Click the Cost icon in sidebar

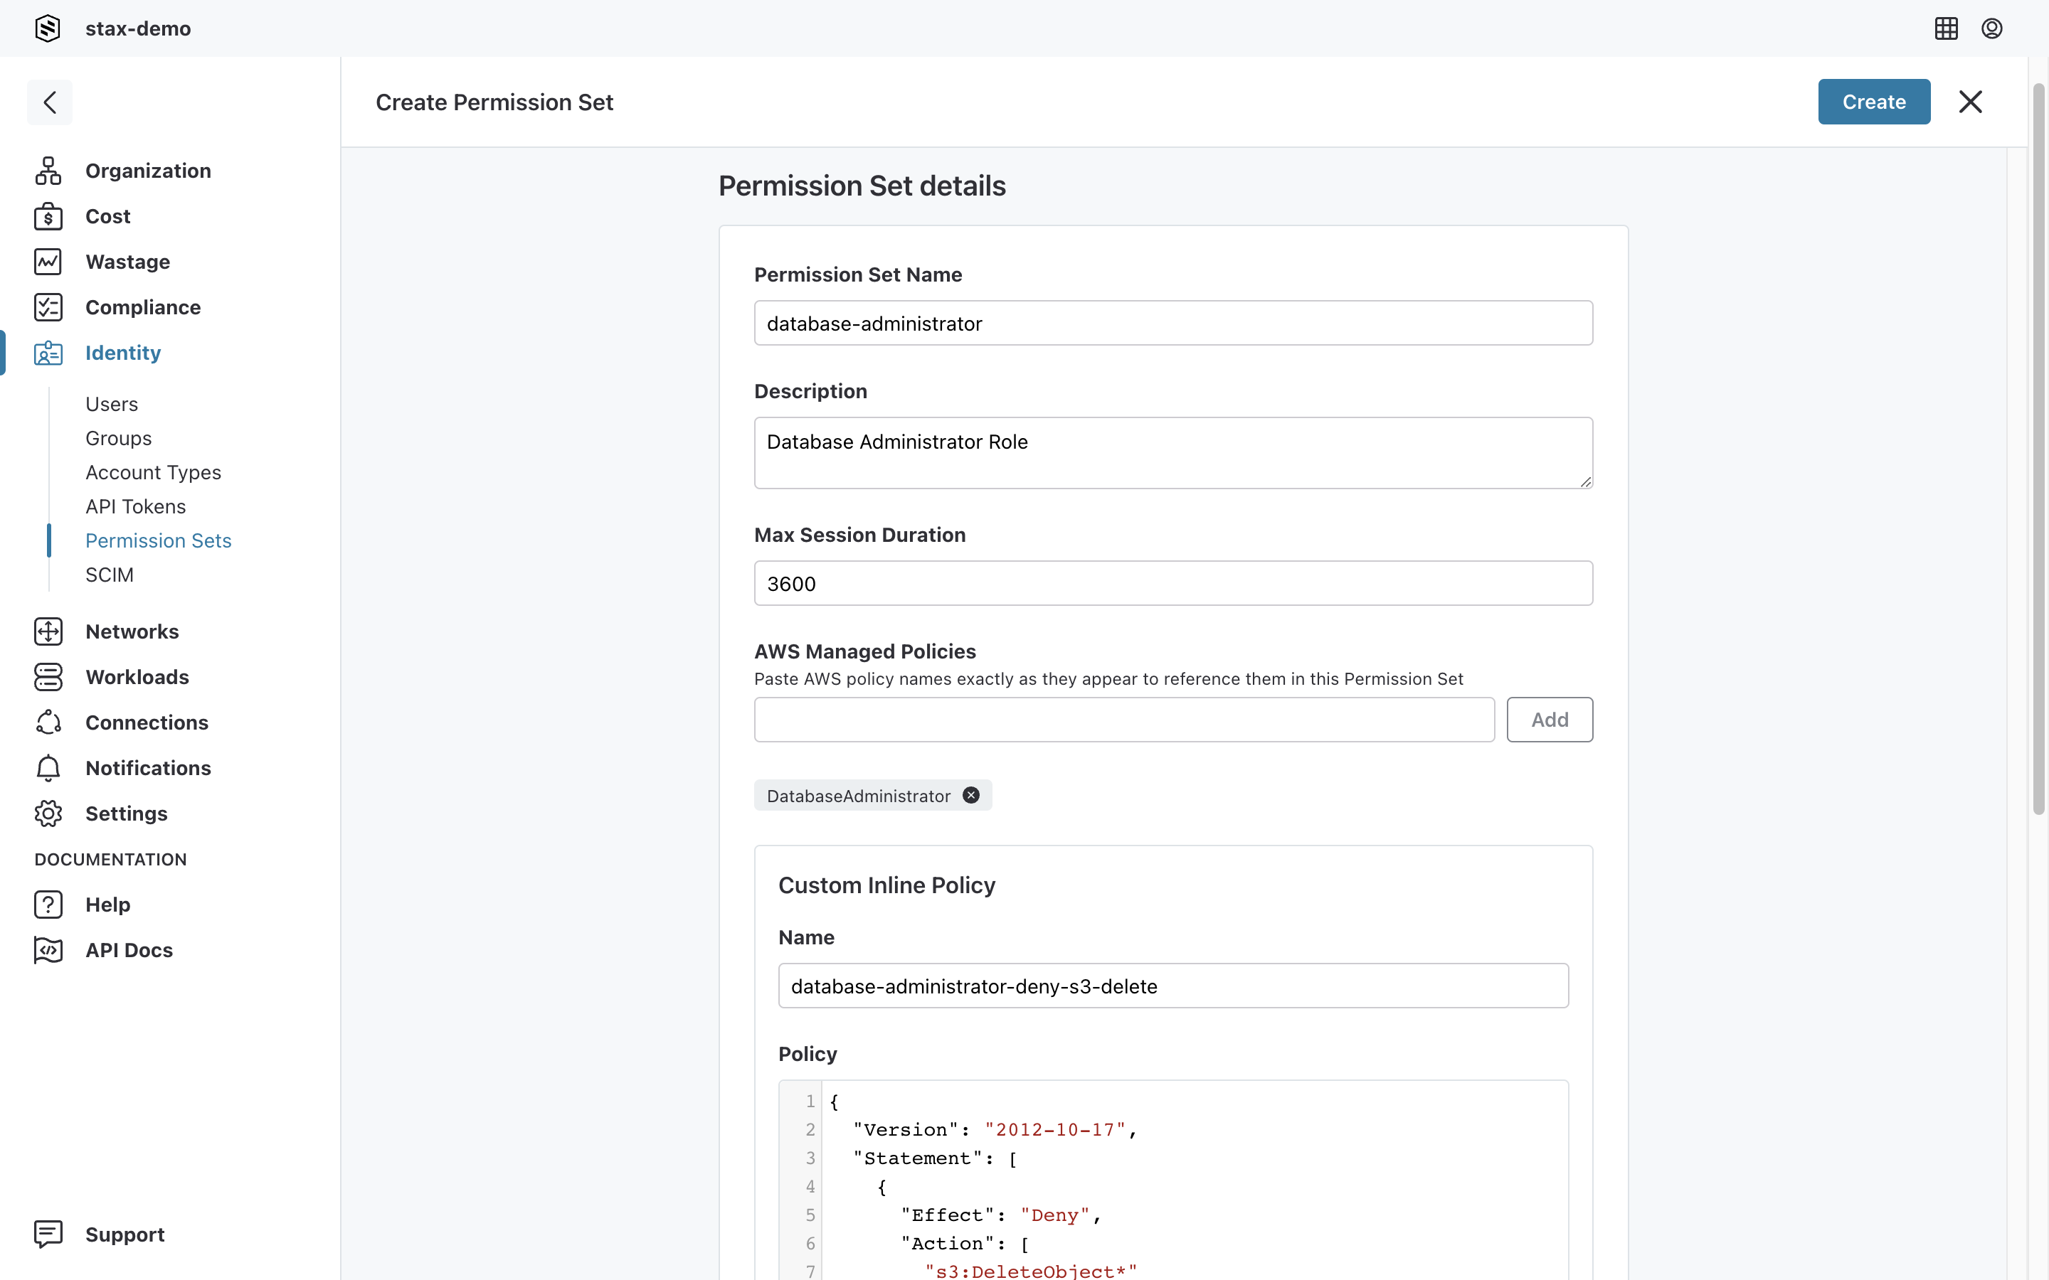tap(48, 215)
